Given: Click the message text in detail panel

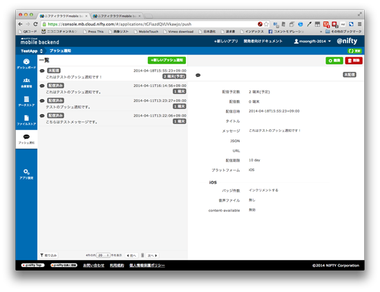Looking at the screenshot, I should (x=274, y=130).
